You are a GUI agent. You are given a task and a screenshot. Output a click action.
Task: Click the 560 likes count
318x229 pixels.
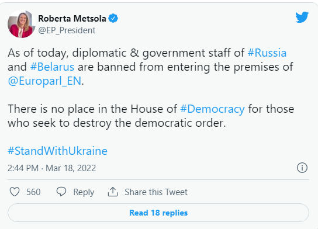33,192
